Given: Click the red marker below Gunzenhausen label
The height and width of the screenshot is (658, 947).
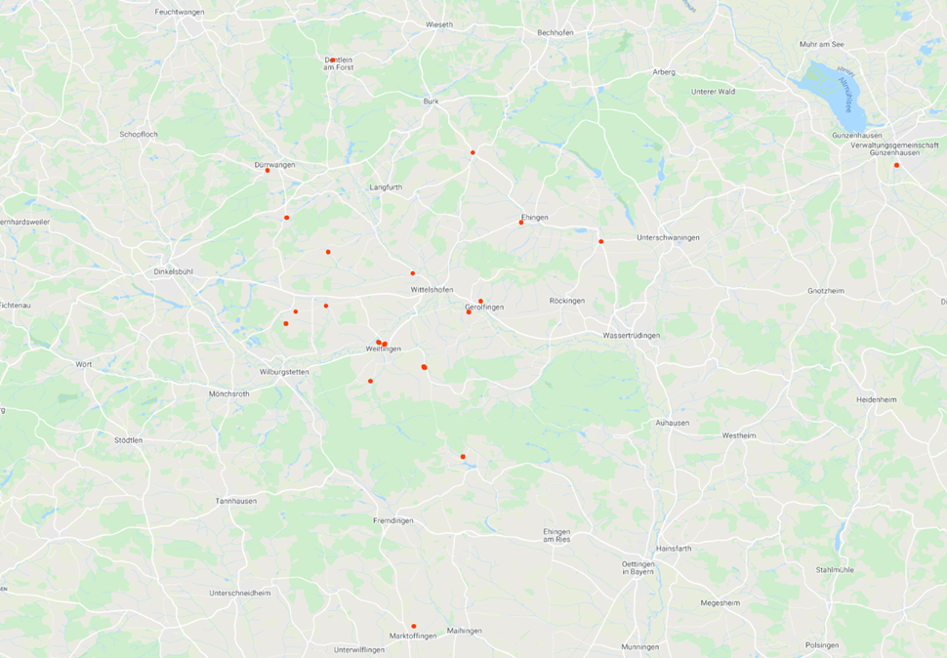Looking at the screenshot, I should pos(897,165).
